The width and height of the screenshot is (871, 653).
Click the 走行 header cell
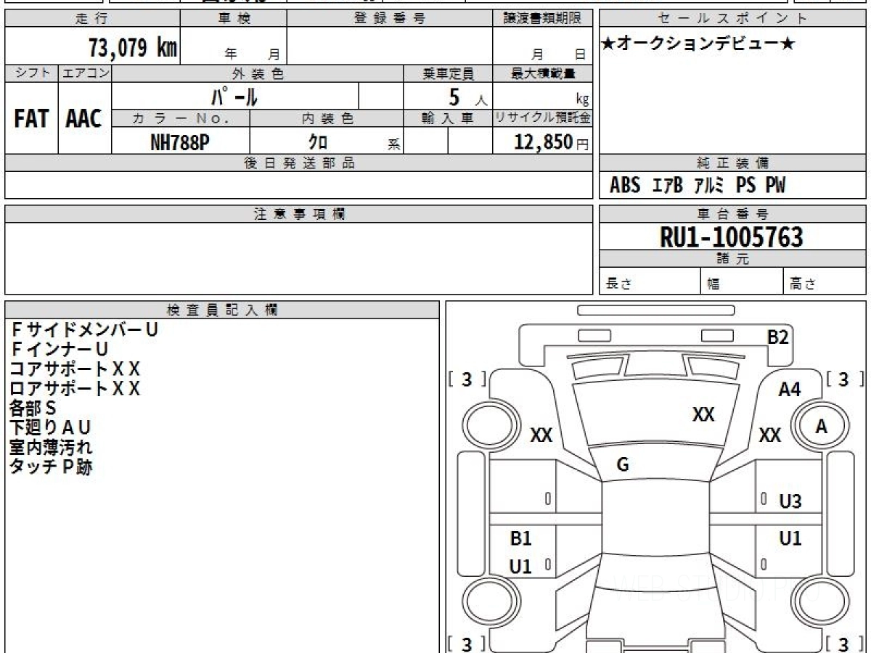tap(92, 19)
